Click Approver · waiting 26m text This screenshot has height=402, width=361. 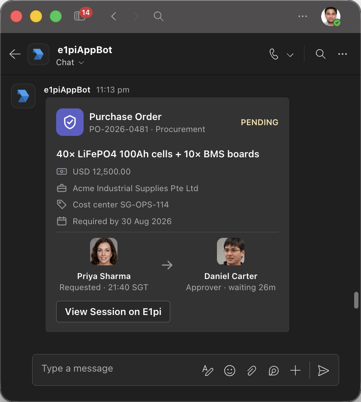pos(231,288)
